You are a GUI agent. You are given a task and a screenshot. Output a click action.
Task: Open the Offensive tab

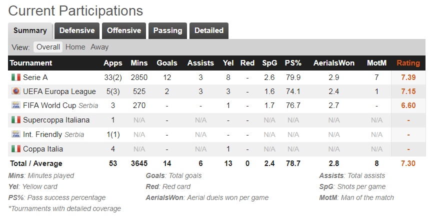coord(124,30)
